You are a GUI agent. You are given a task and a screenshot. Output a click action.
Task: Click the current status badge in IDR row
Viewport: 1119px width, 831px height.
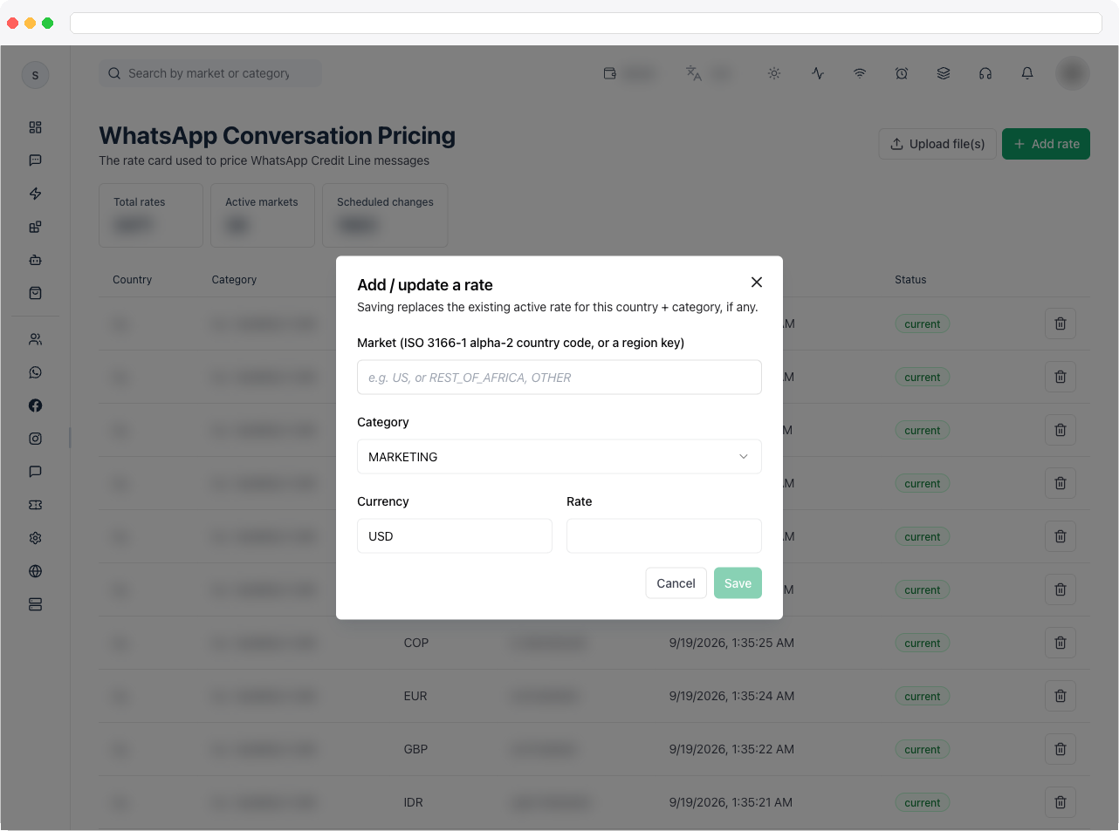tap(923, 803)
